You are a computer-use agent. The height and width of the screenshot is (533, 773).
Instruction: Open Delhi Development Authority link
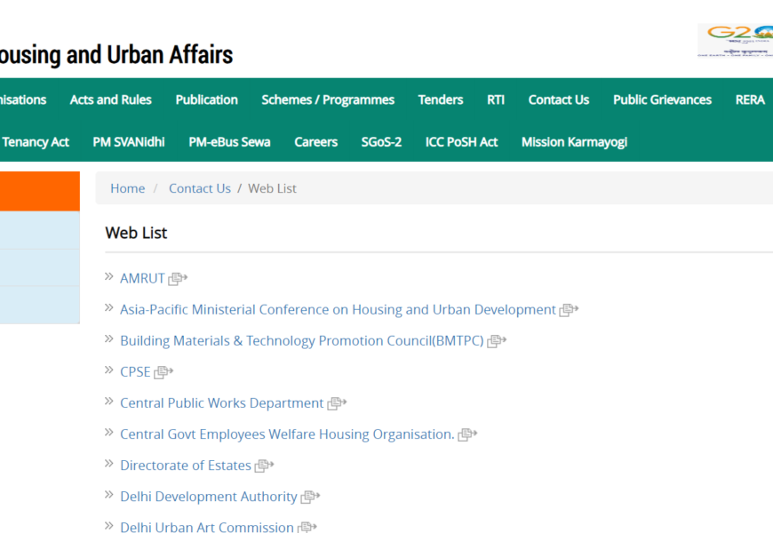[209, 497]
